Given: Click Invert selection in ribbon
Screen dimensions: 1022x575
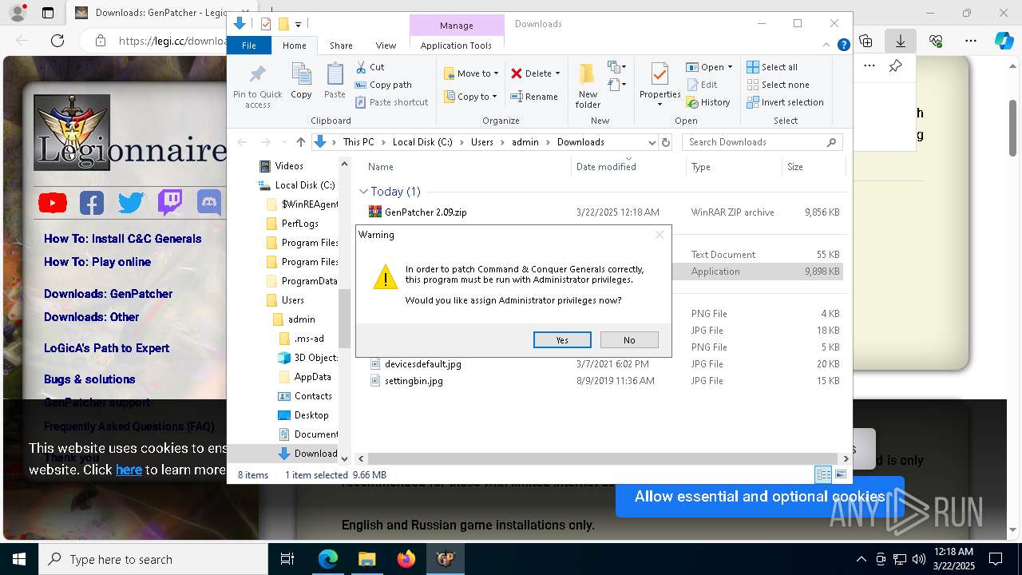Looking at the screenshot, I should (785, 102).
